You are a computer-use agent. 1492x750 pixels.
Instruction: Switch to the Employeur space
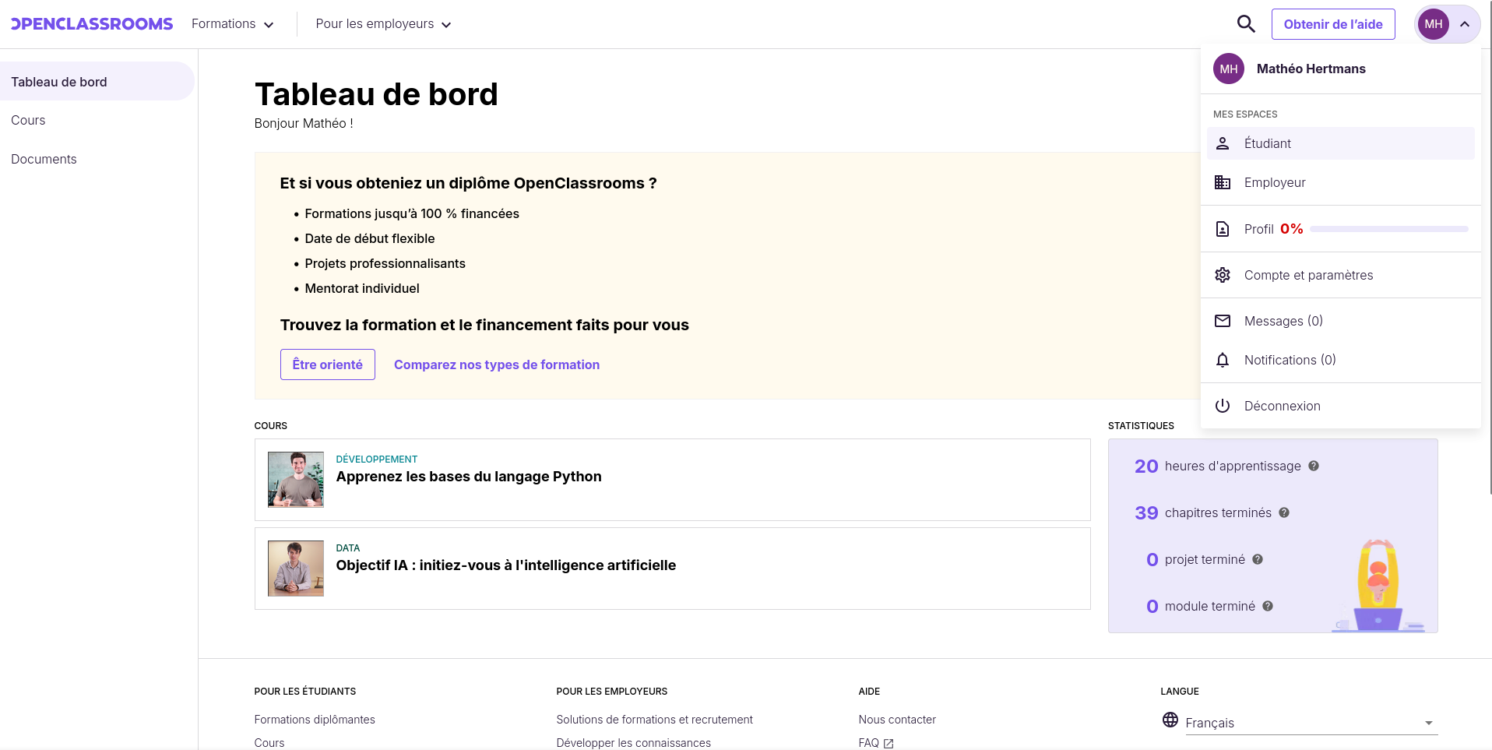pyautogui.click(x=1340, y=182)
